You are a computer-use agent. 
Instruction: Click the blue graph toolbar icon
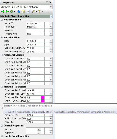point(28,11)
